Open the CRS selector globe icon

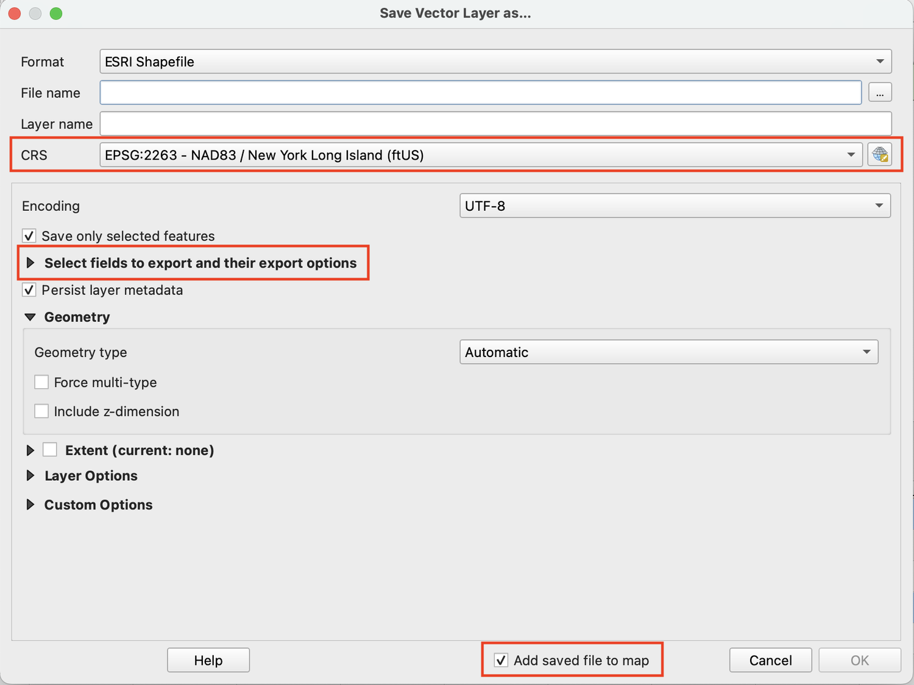[880, 154]
